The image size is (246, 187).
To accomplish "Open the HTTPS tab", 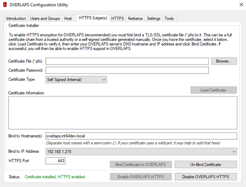I will point(118,18).
